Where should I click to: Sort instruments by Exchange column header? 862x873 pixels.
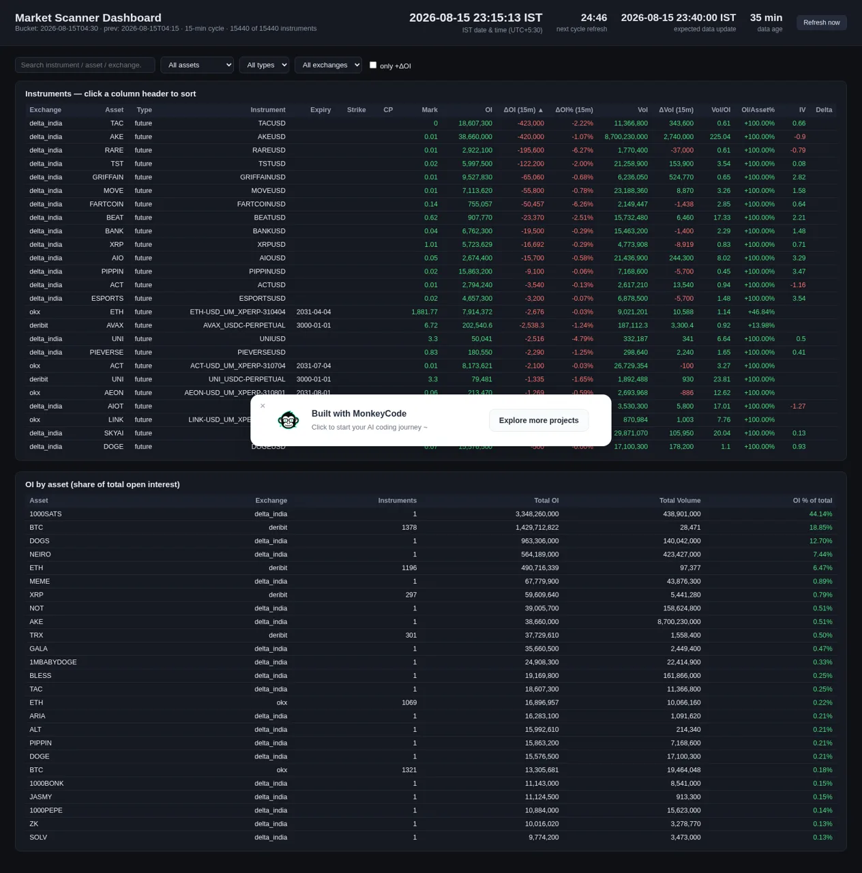point(46,110)
